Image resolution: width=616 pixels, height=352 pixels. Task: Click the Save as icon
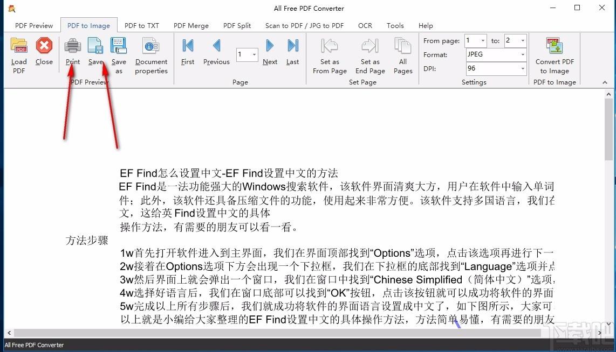pos(118,46)
